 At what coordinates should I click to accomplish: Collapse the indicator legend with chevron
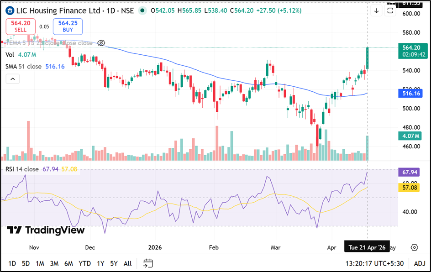[x=13, y=79]
